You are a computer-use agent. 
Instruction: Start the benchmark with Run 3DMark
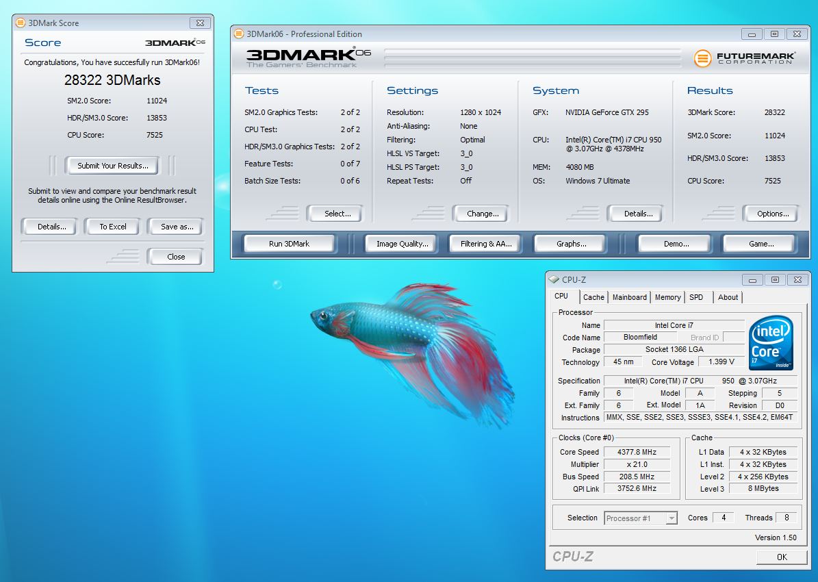pos(289,244)
